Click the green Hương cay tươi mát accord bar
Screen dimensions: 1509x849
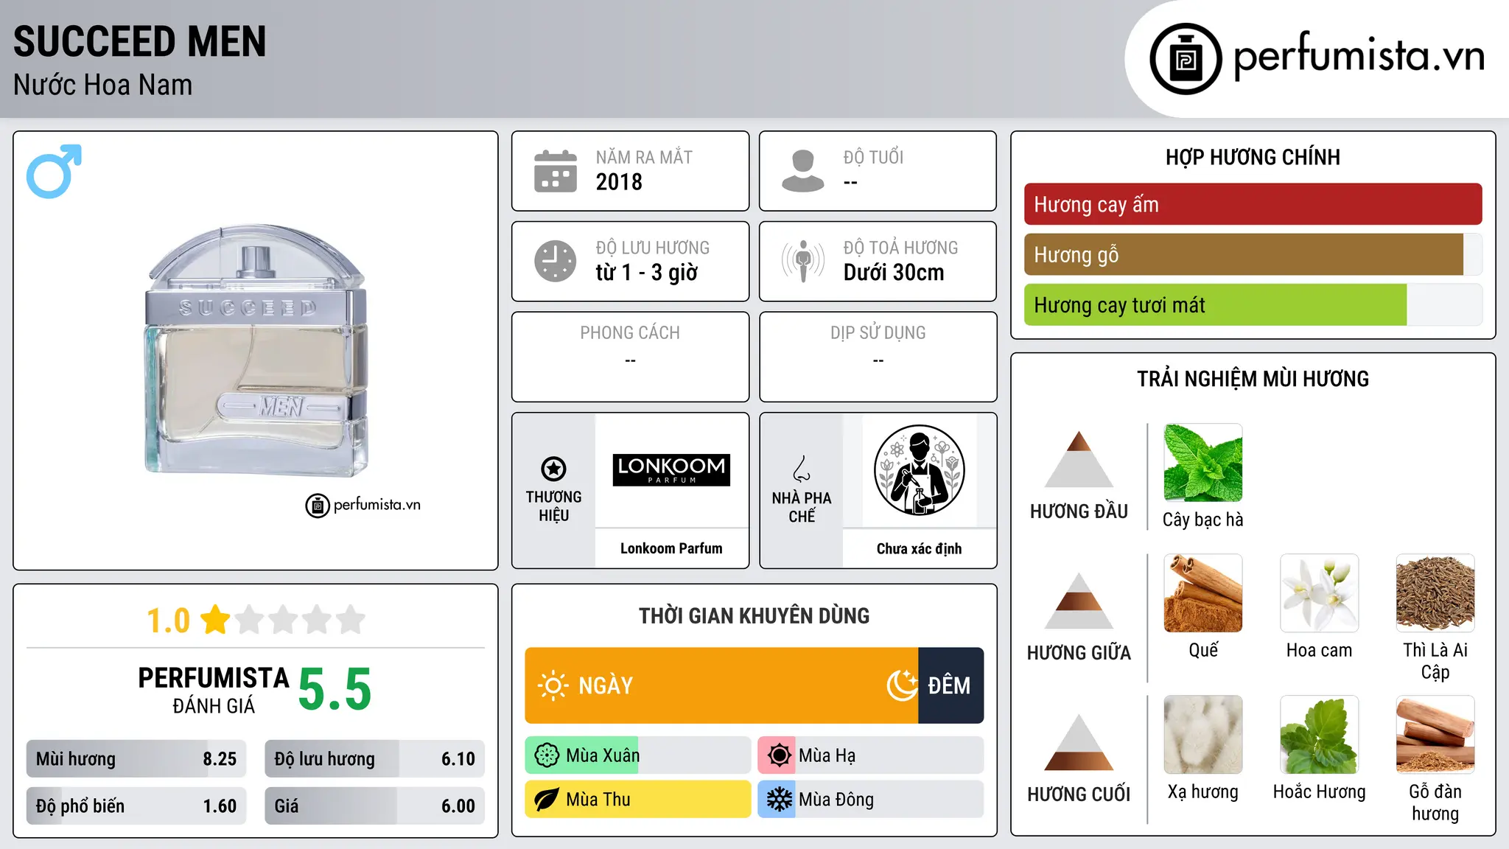click(1215, 304)
